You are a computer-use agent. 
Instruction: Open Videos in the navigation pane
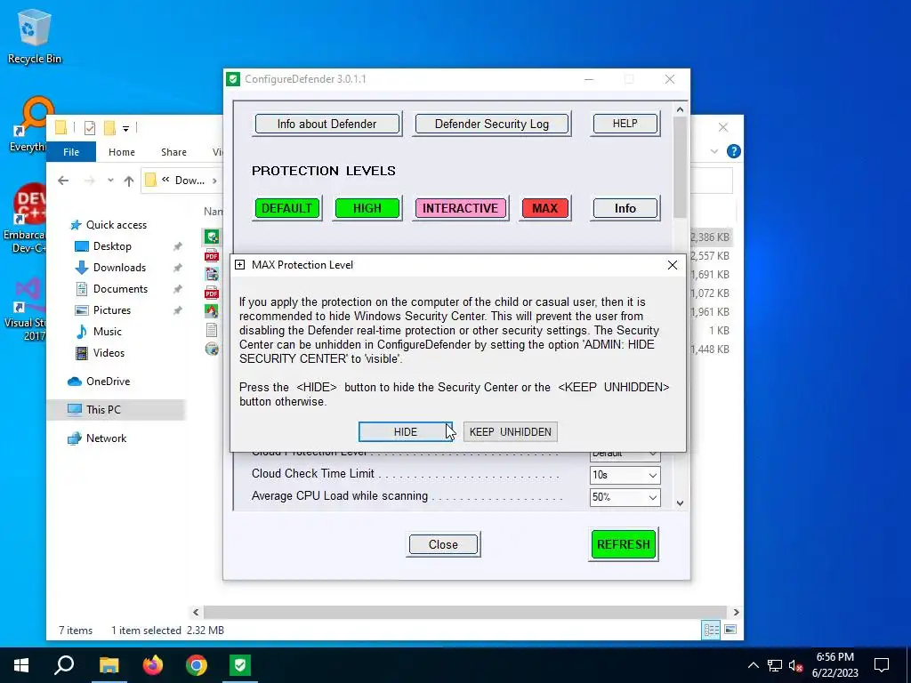tap(109, 352)
